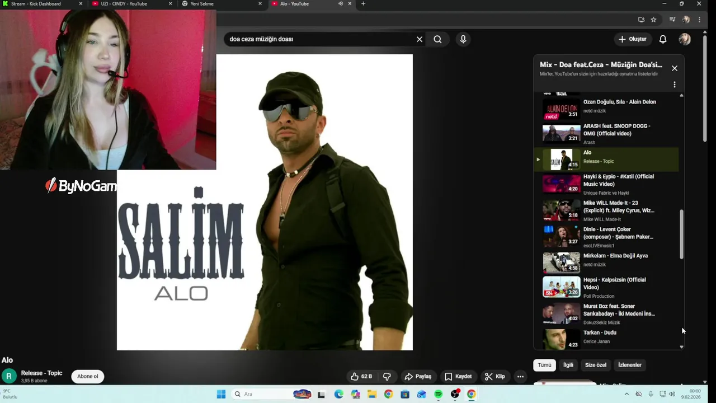Play Tarkan - Dudu playlist item
The width and height of the screenshot is (716, 403).
tap(606, 338)
